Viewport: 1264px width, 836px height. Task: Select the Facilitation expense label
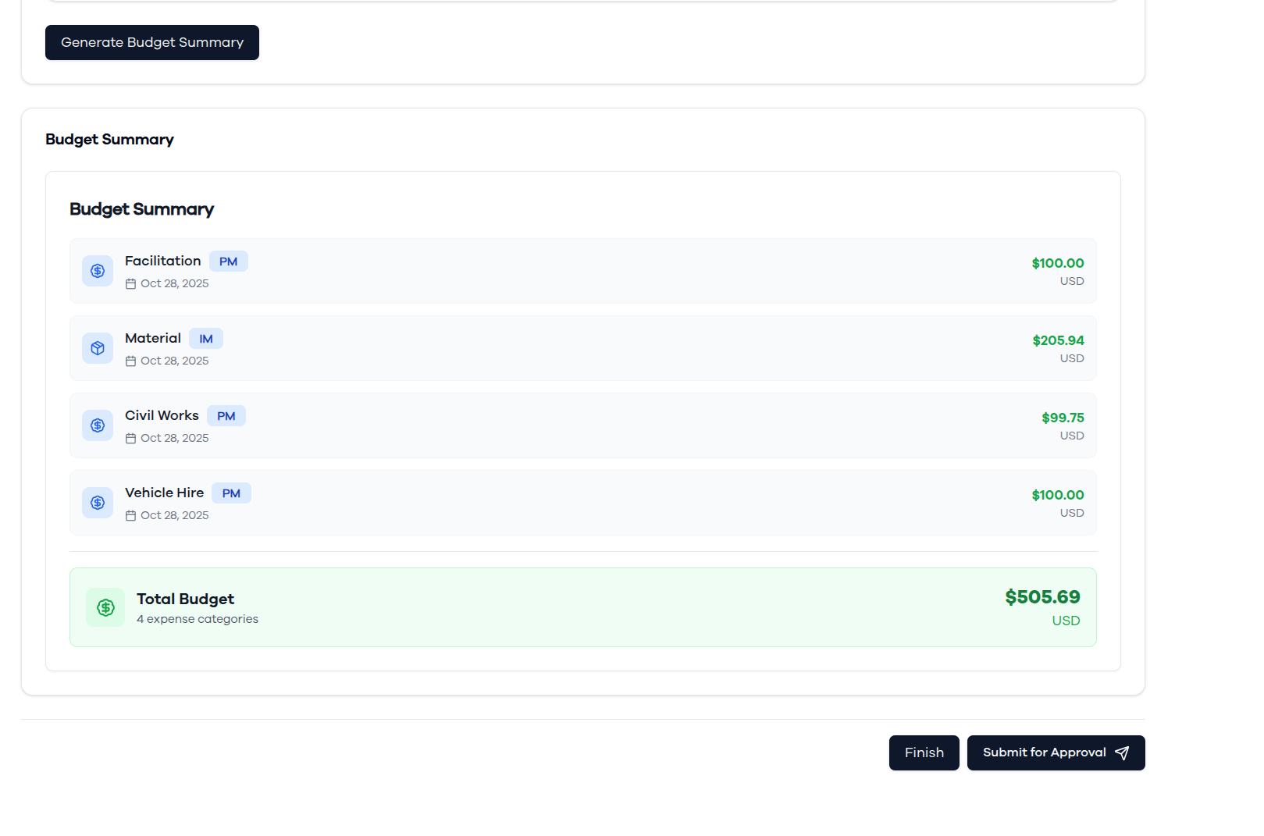pyautogui.click(x=162, y=261)
